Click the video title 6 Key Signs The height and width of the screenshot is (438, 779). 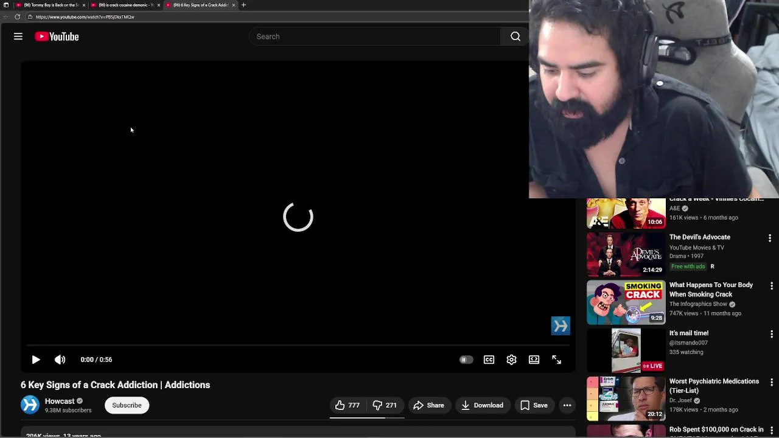115,385
